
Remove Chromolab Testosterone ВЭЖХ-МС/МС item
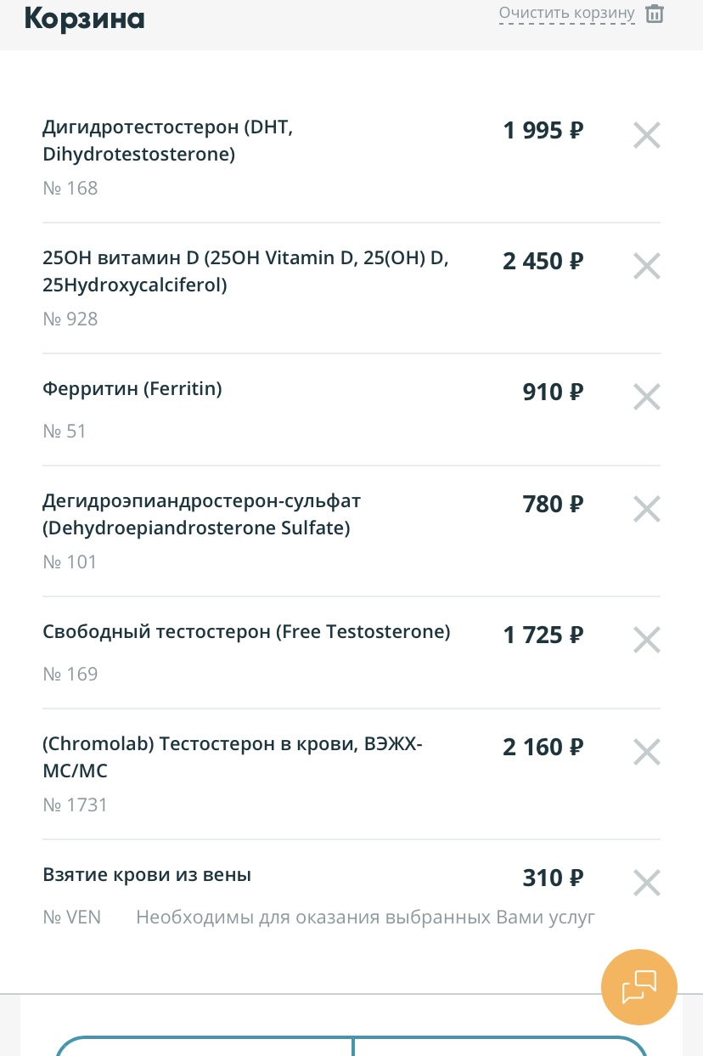click(646, 752)
